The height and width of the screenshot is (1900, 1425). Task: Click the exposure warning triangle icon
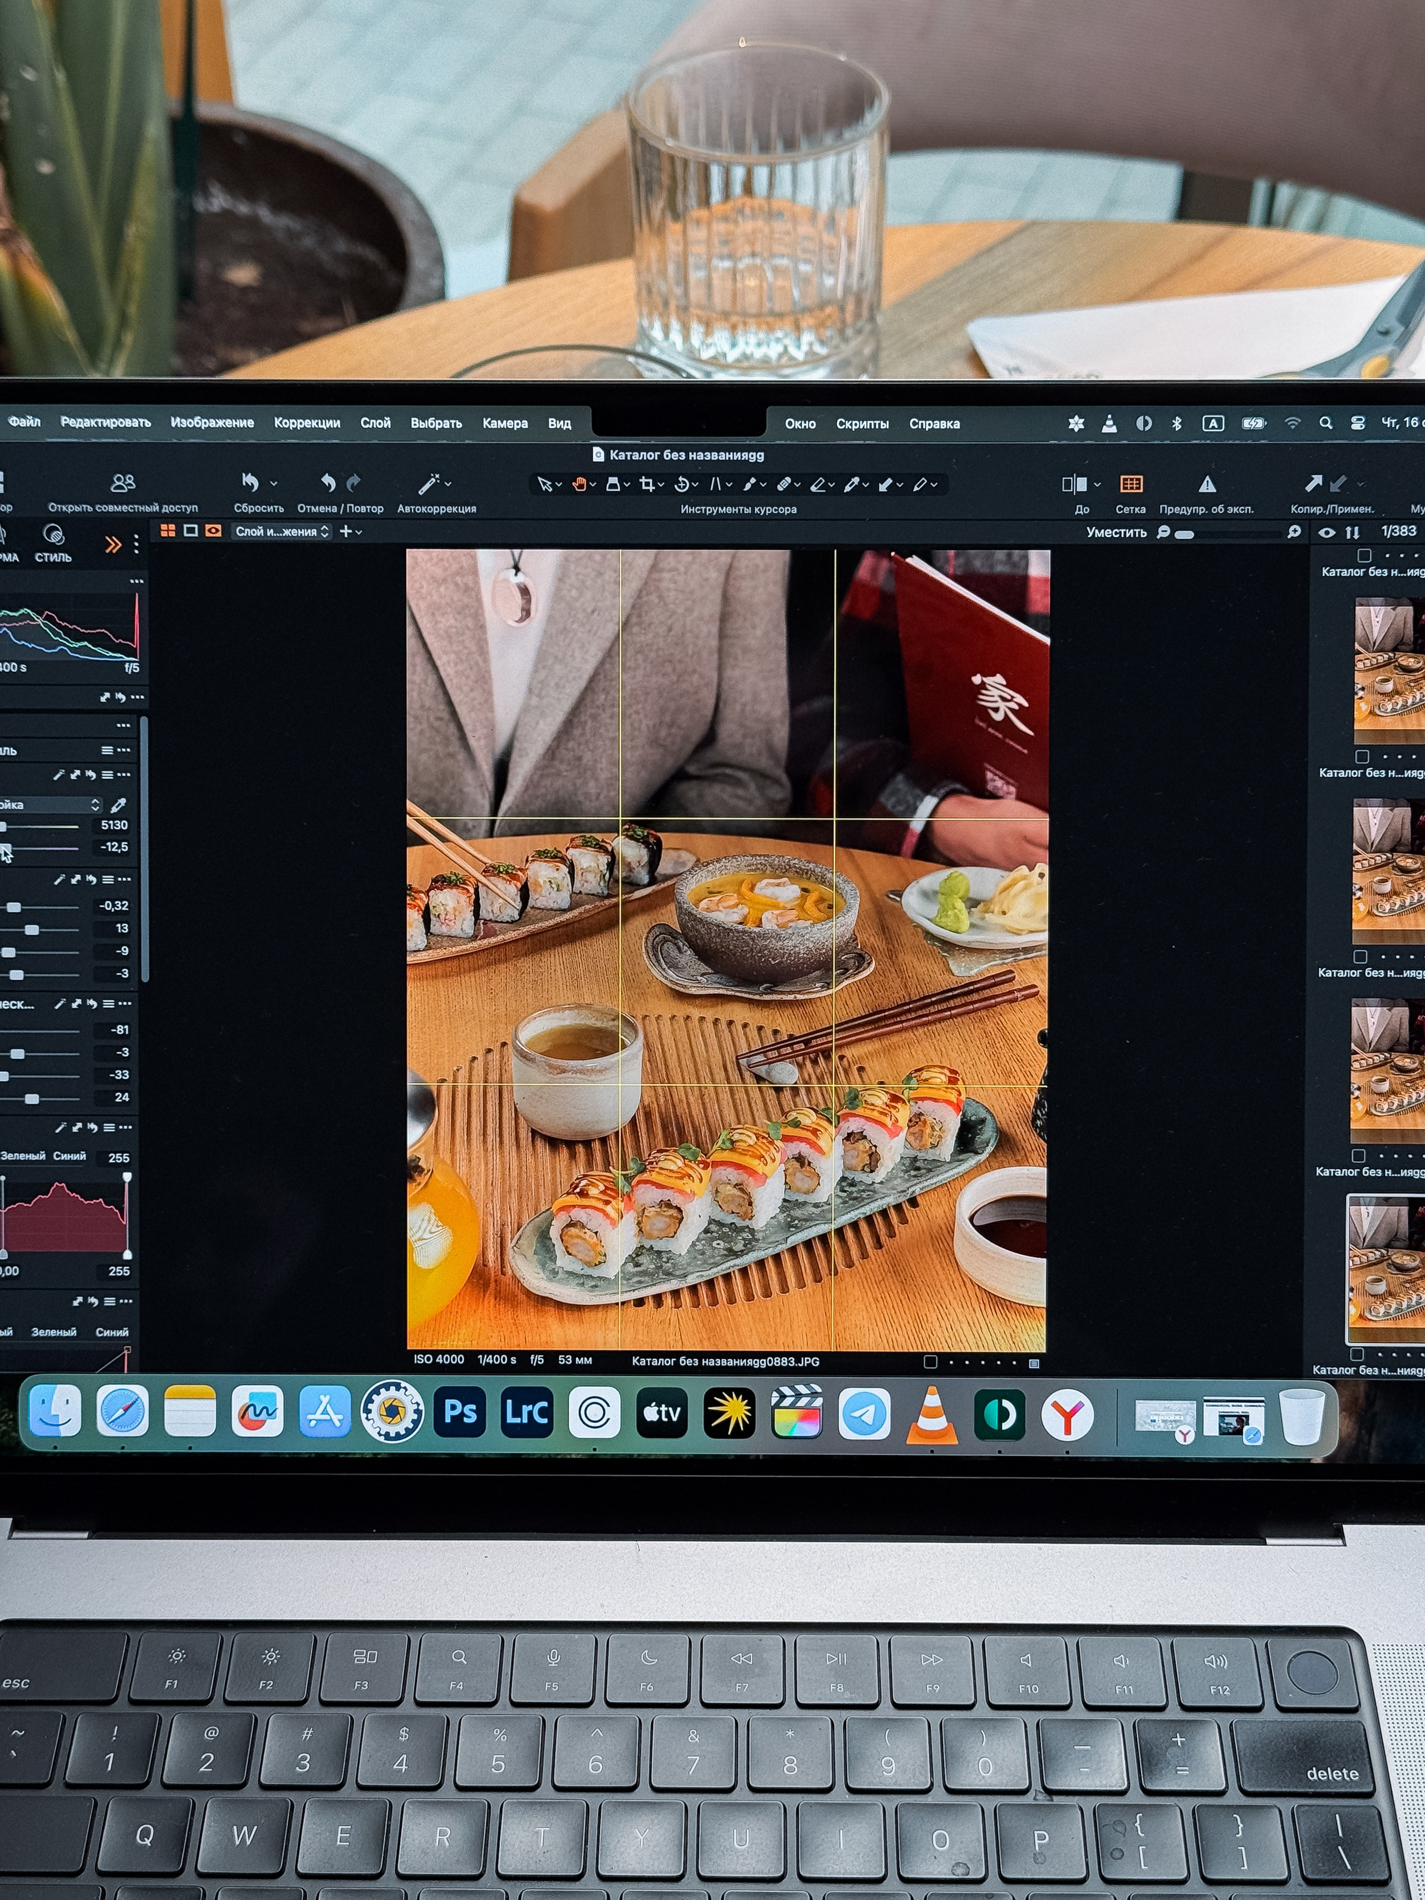[1207, 484]
